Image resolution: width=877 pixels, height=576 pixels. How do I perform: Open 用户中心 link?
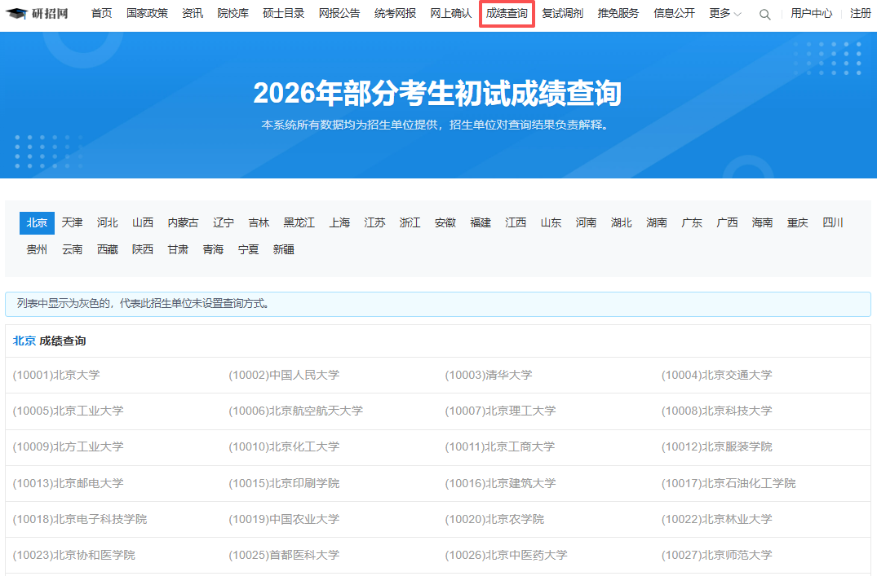tap(811, 14)
